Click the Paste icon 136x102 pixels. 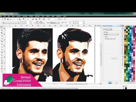[20, 19]
